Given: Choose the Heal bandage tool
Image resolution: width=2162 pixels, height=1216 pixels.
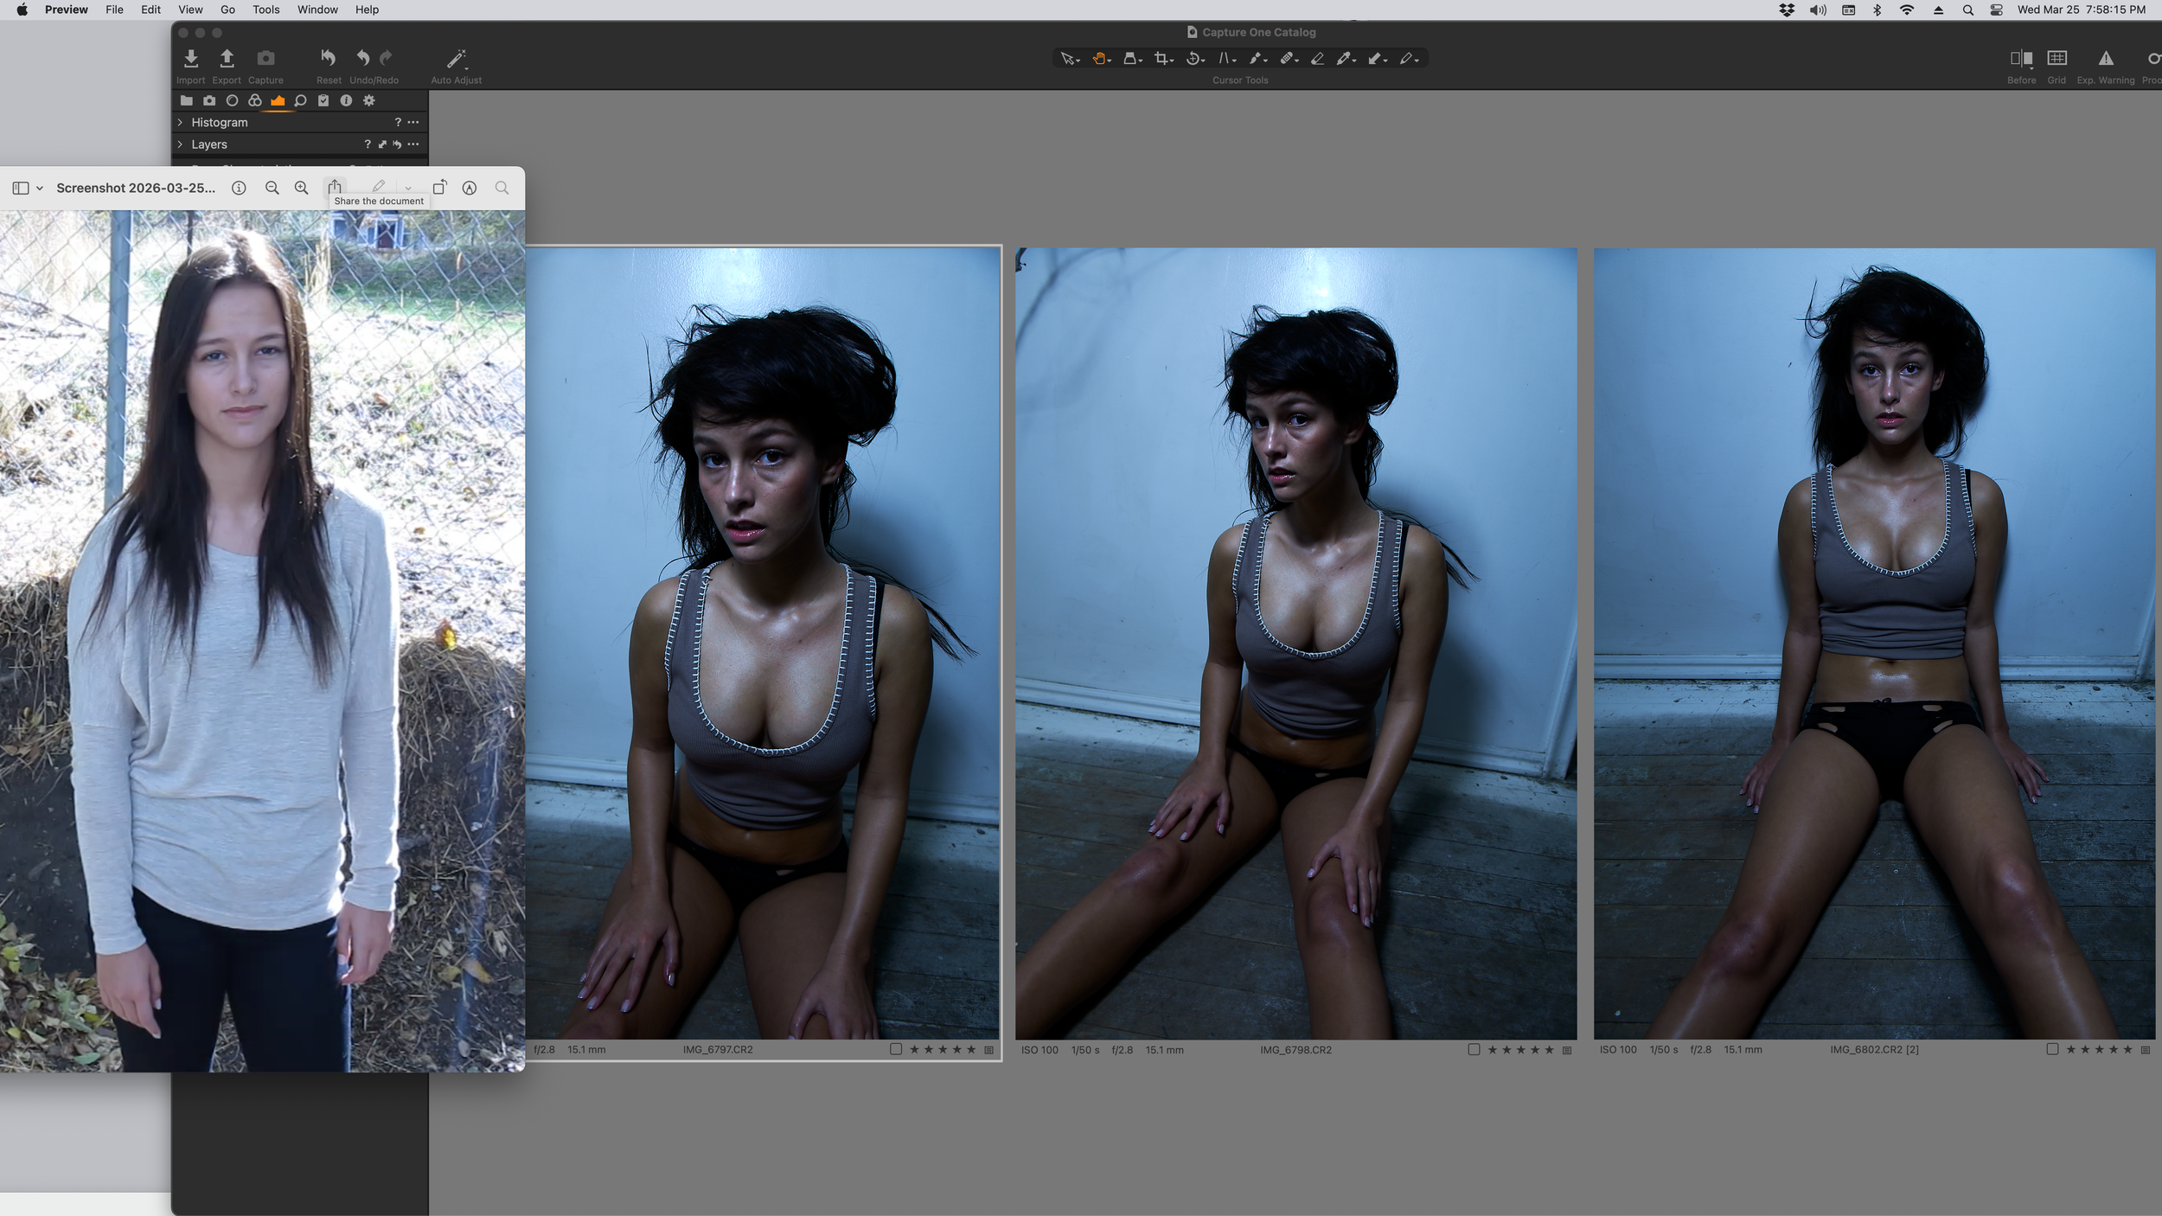Looking at the screenshot, I should coord(1287,58).
